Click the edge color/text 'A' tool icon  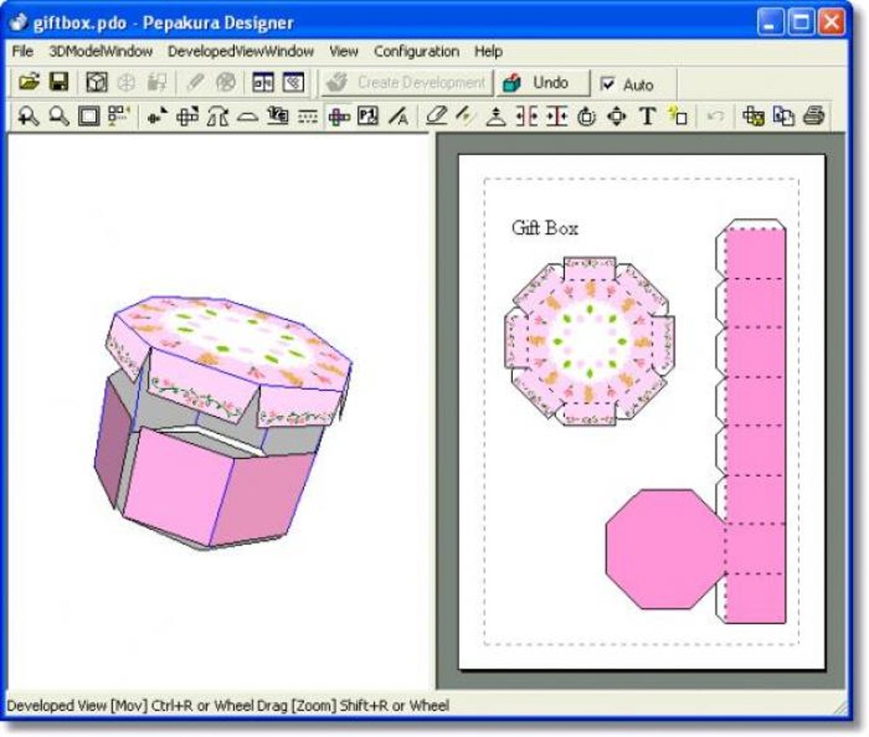click(399, 117)
